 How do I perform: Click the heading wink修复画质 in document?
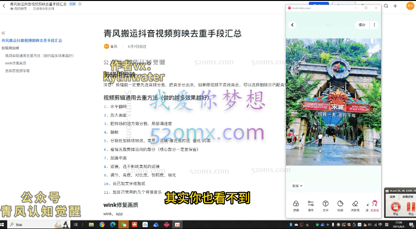[120, 205]
